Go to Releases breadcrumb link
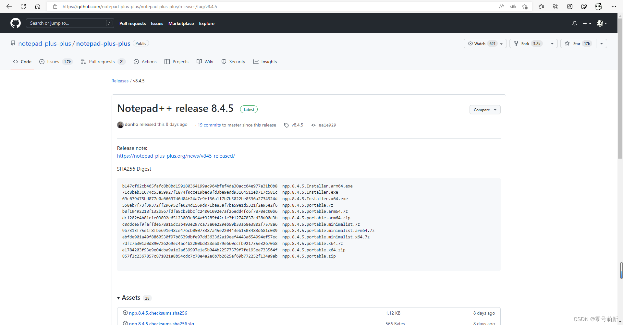Screen dimensions: 623x325 click(120, 81)
